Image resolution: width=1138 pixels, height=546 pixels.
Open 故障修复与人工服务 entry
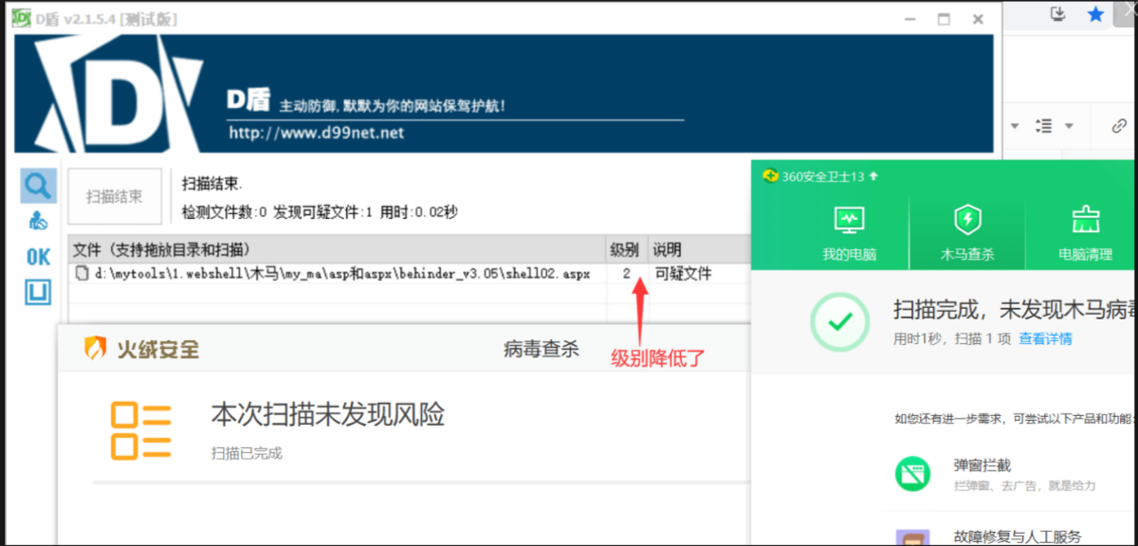1018,537
